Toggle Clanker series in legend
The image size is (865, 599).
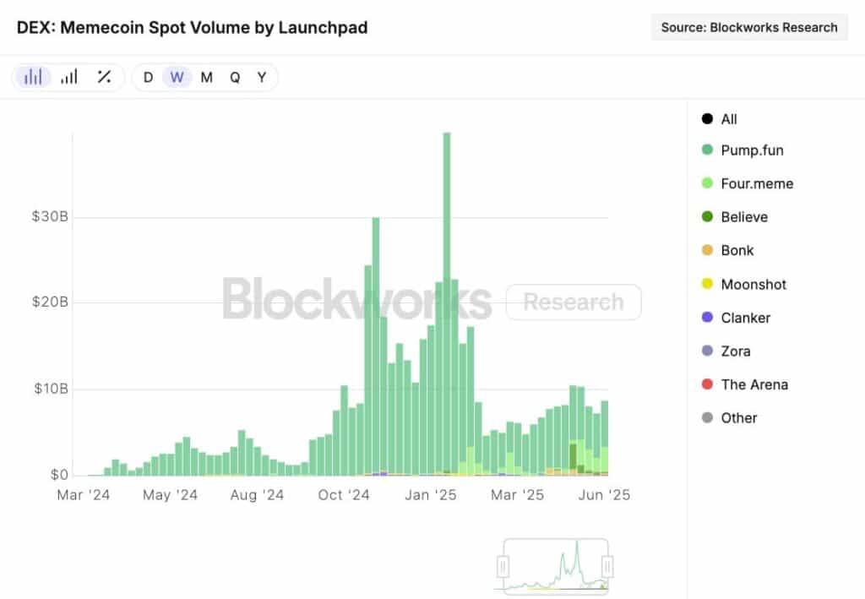[x=736, y=318]
